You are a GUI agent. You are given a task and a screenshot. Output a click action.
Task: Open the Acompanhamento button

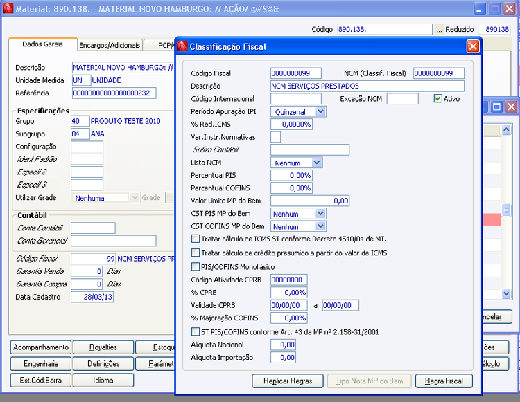tap(41, 347)
